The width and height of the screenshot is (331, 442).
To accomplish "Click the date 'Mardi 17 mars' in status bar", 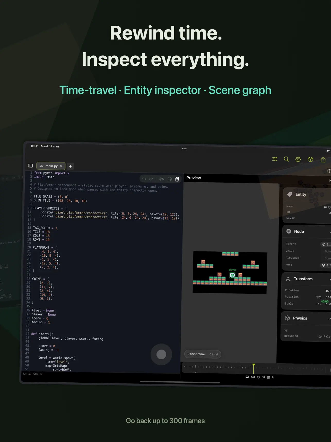I will pos(50,146).
